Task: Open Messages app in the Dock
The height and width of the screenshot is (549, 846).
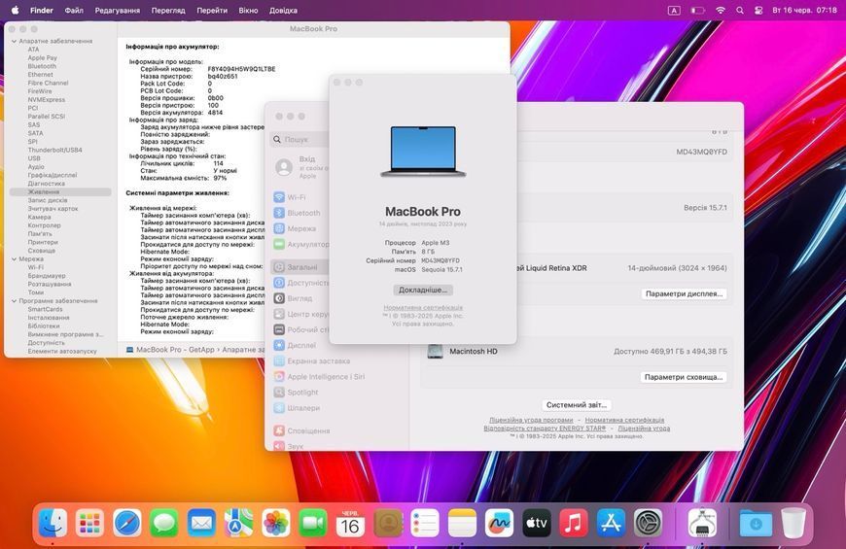Action: pos(164,523)
